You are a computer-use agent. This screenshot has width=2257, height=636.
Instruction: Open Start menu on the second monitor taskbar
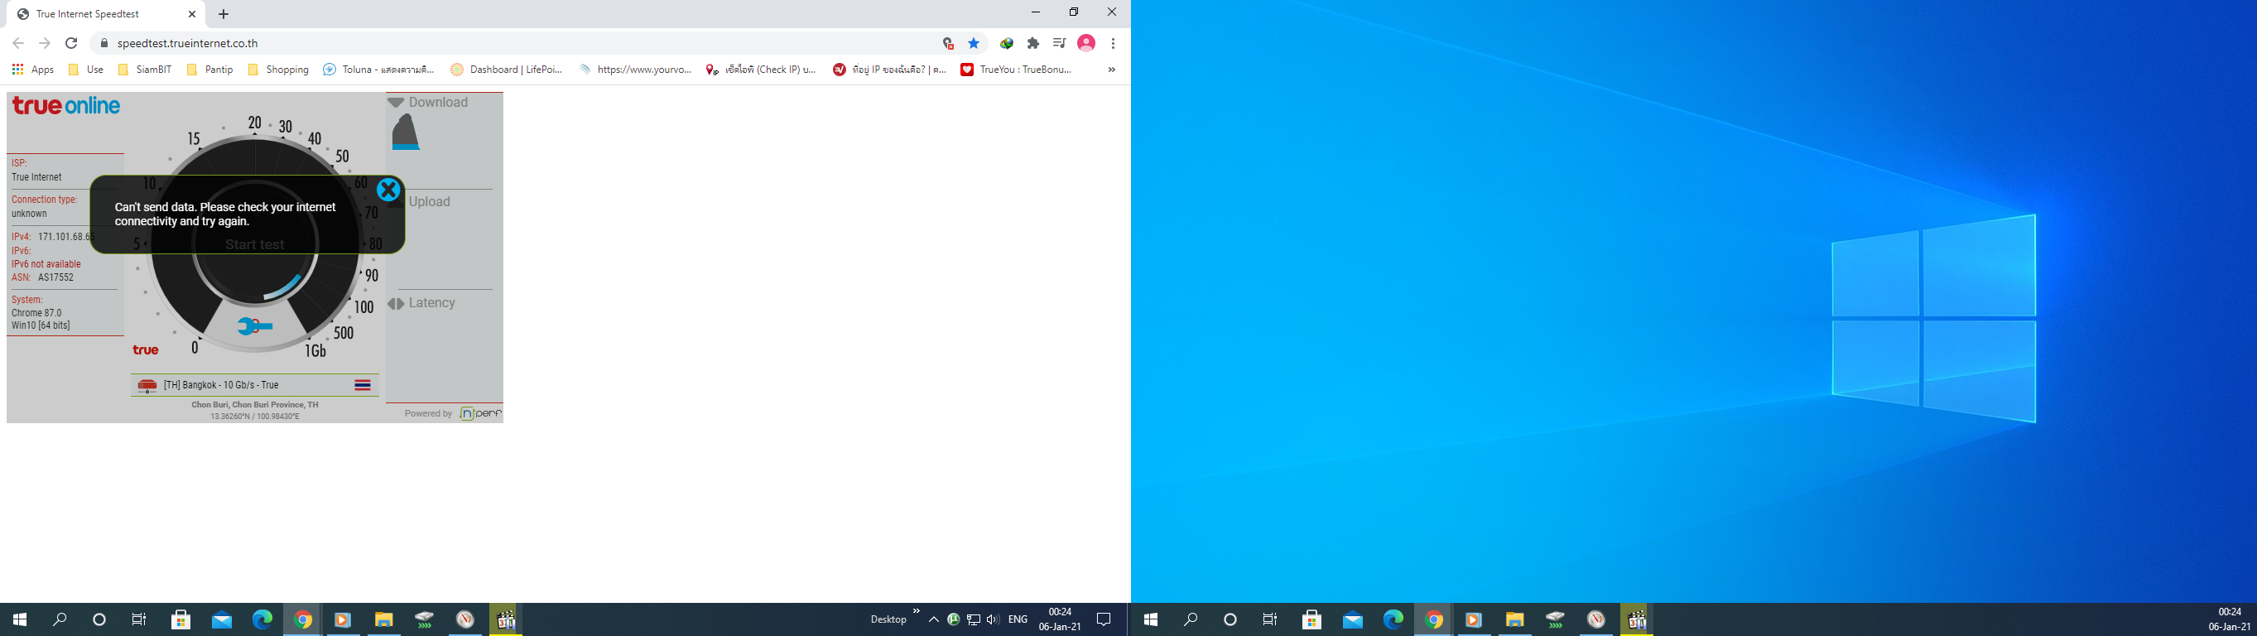(1150, 619)
